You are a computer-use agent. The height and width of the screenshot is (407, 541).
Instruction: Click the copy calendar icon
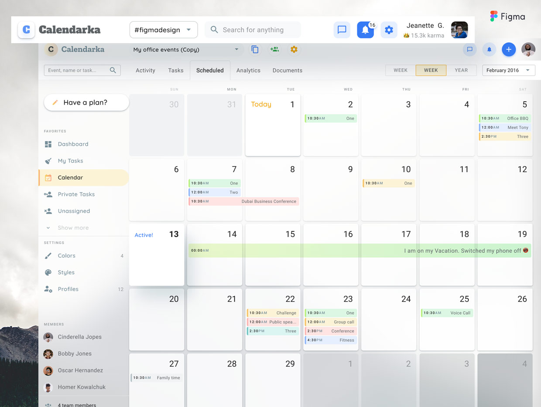click(255, 50)
